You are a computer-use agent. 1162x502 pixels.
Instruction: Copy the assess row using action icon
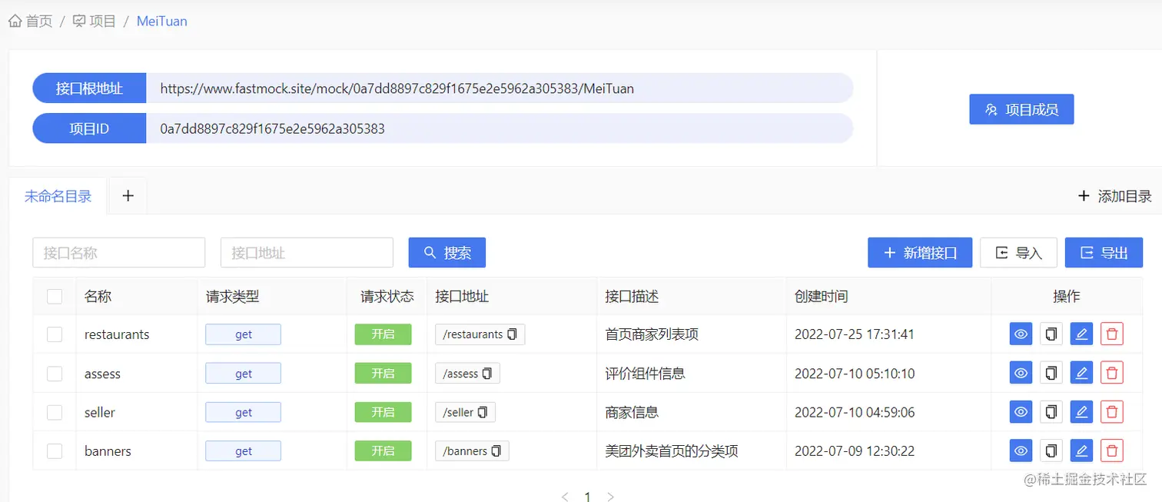[x=1051, y=373]
